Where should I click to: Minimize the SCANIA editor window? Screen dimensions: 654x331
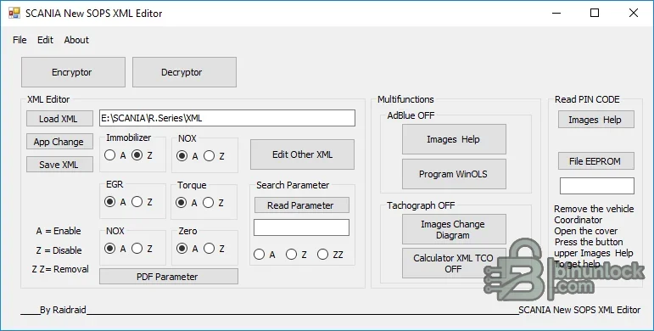556,13
